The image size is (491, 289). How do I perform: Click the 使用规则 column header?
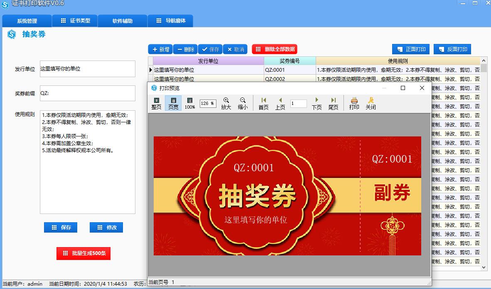pos(398,61)
